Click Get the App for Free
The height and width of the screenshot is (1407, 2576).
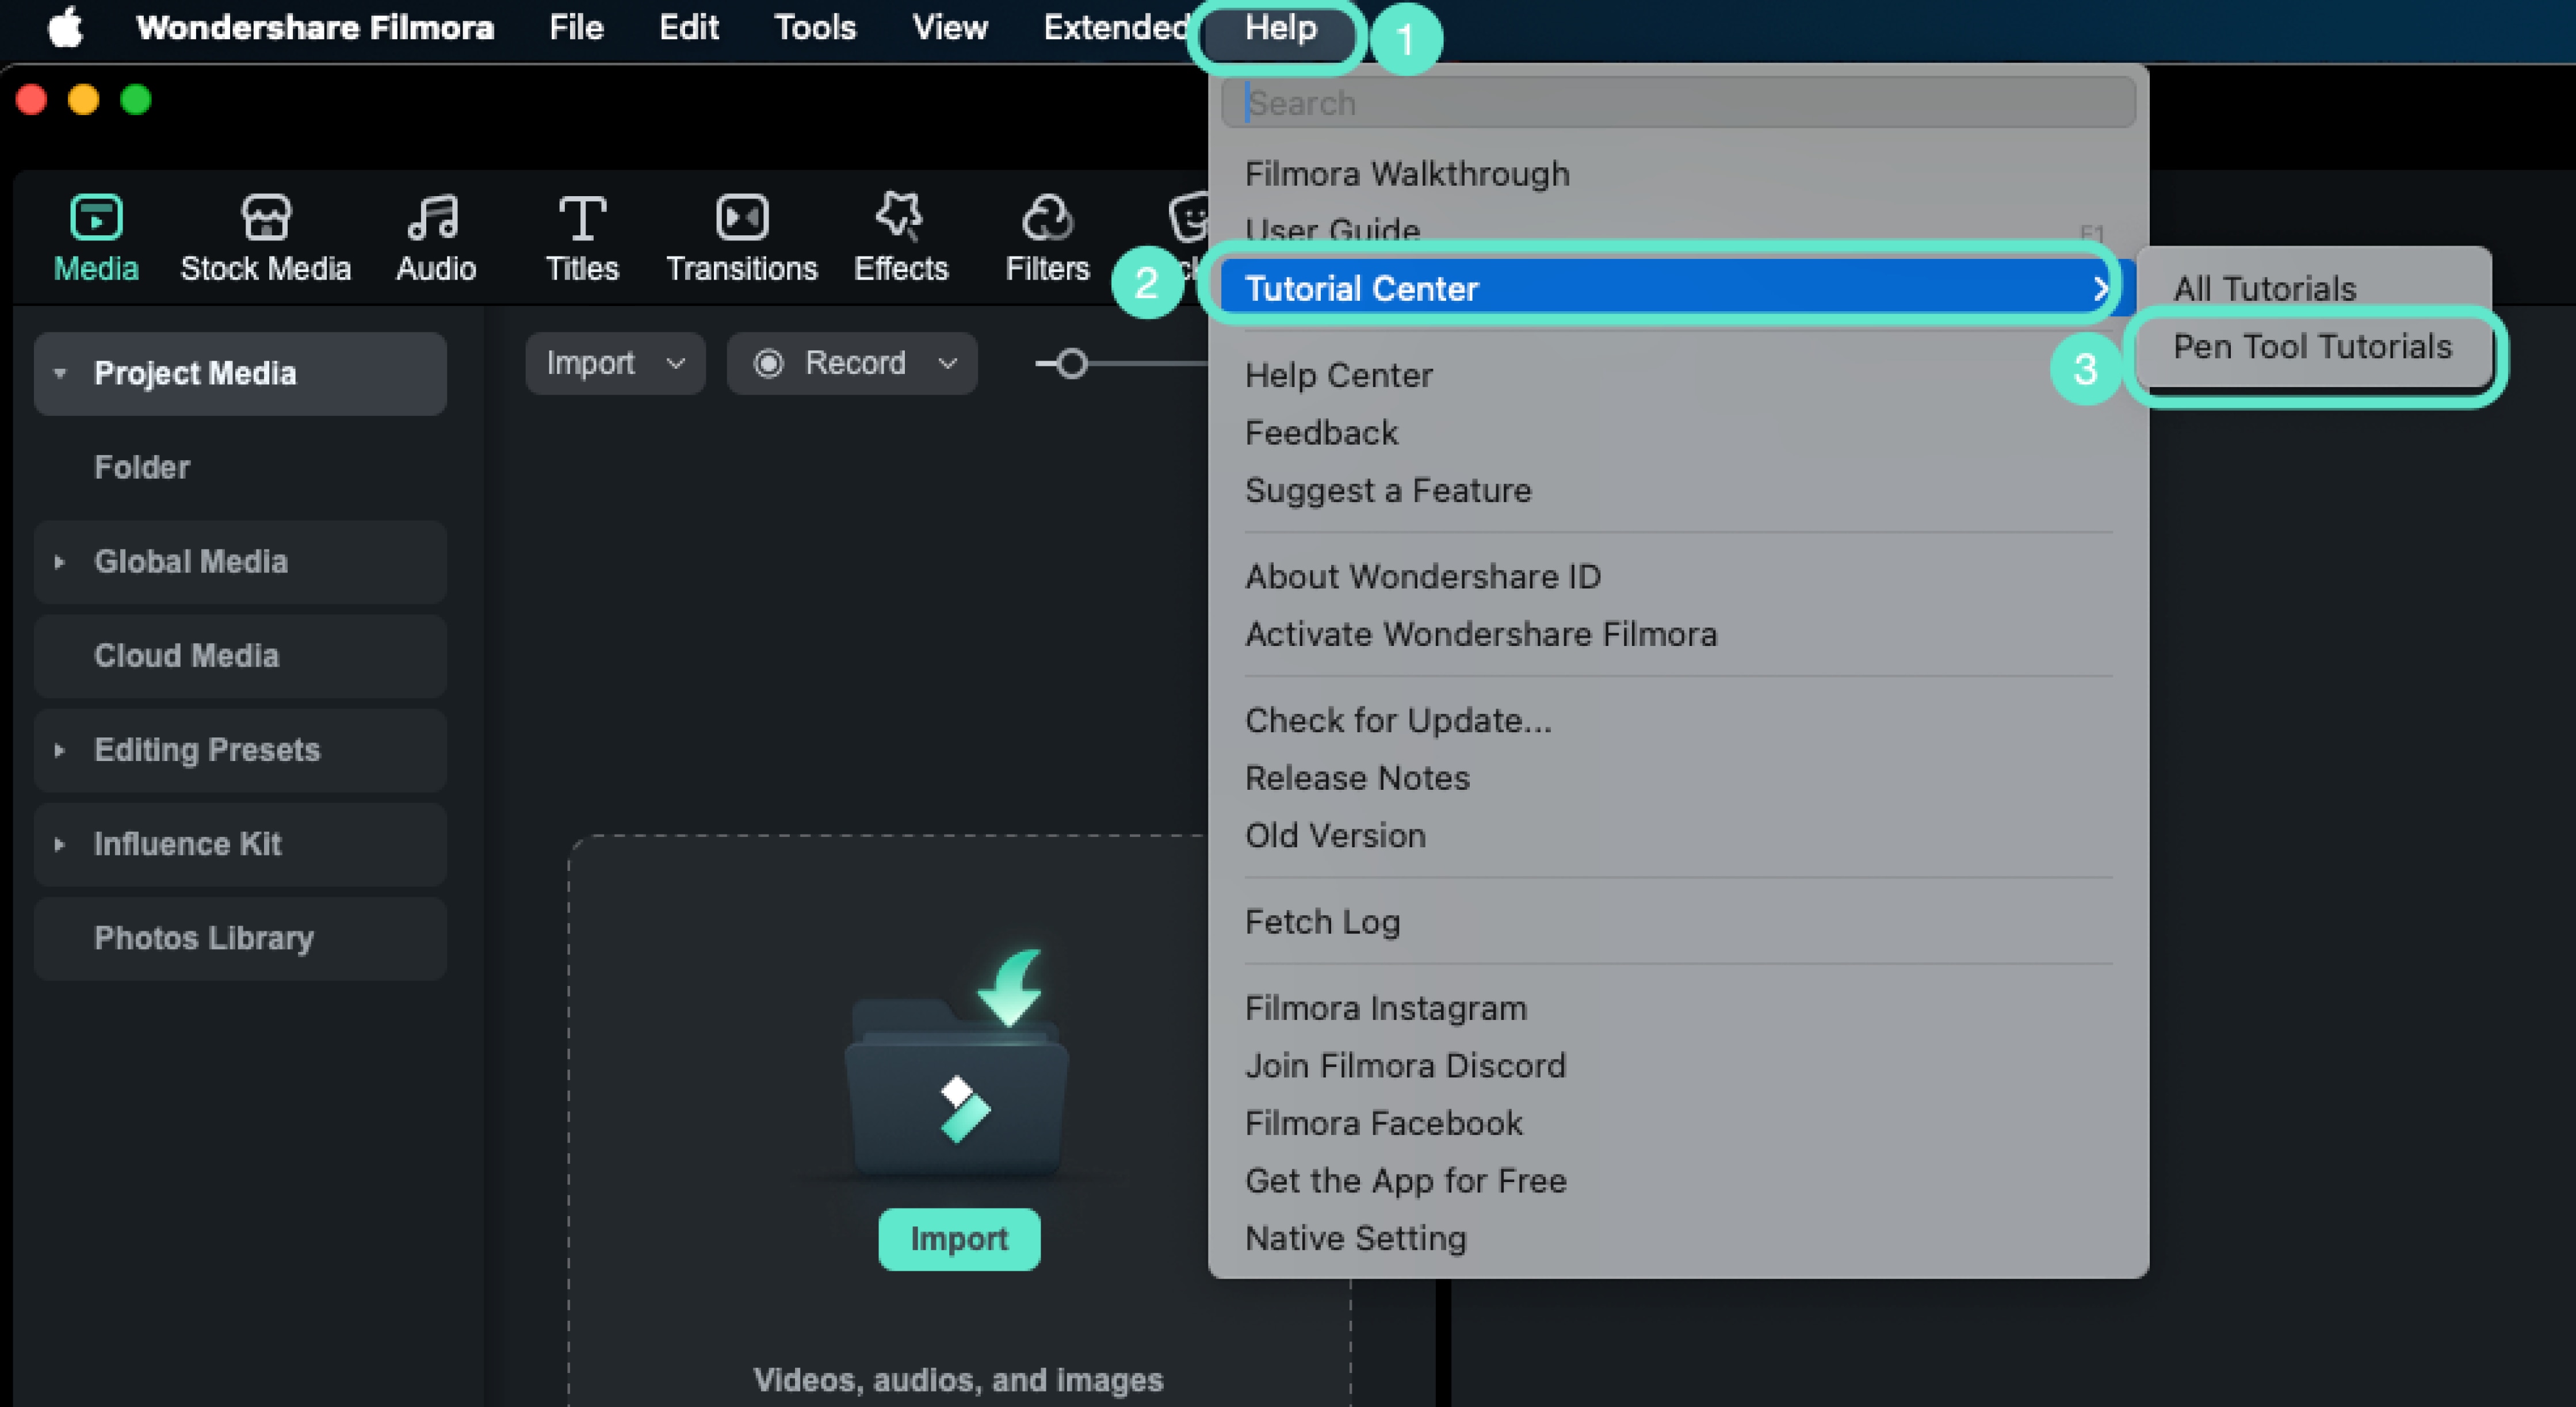point(1405,1181)
